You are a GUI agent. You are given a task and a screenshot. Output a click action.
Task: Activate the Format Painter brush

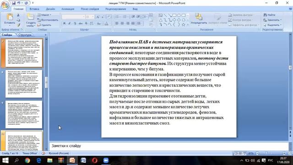point(18,25)
